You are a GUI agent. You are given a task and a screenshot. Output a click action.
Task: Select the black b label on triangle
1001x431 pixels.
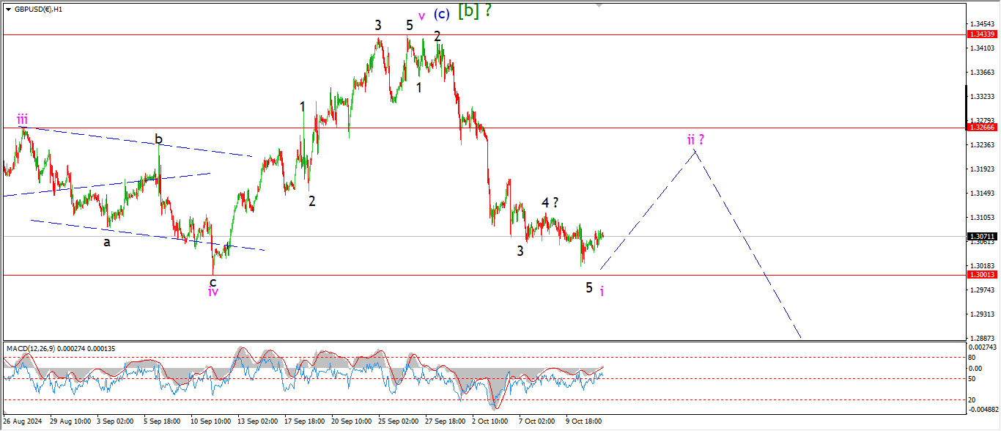(158, 139)
